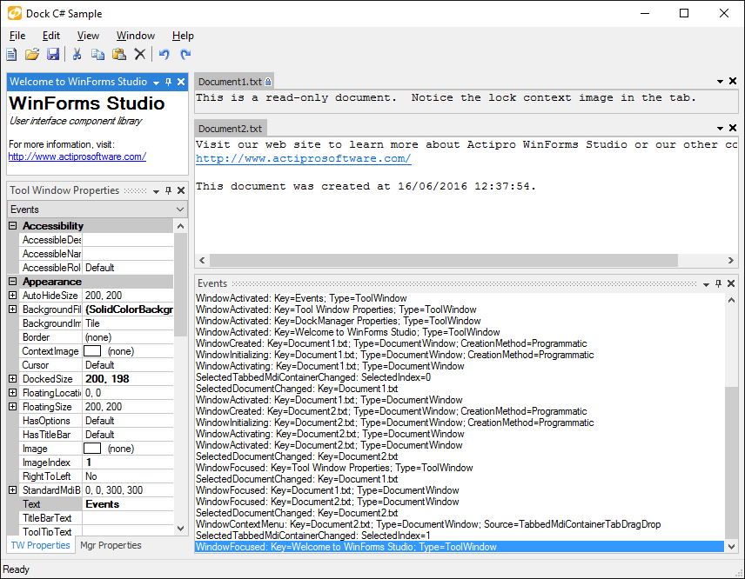Collapse the Appearance property category
The image size is (745, 579).
pos(13,282)
